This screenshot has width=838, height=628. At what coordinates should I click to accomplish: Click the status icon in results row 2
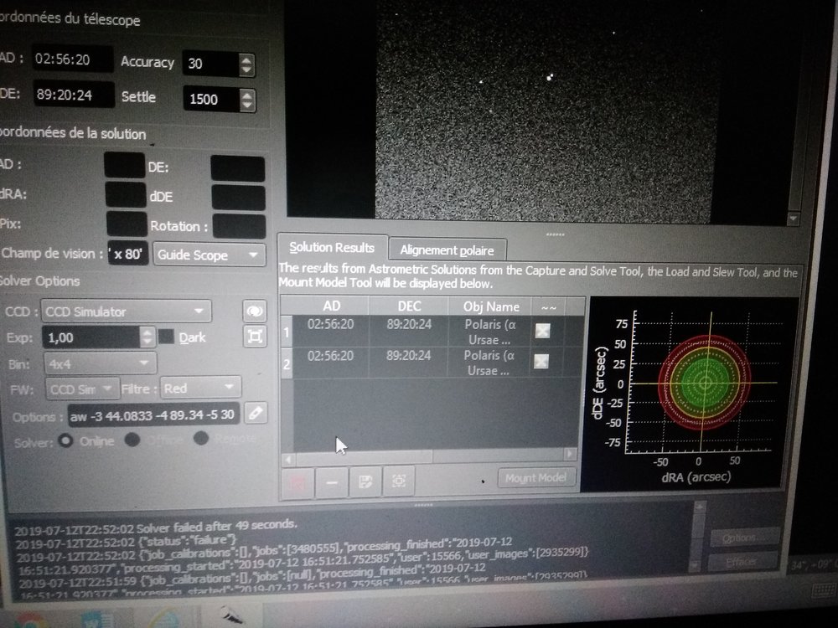(541, 362)
